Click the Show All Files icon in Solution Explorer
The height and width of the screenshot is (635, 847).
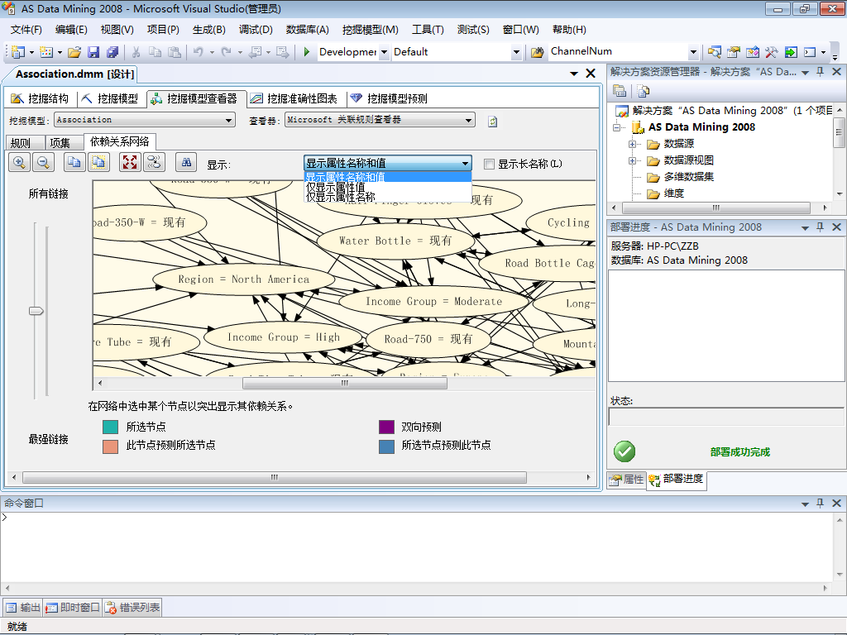tap(643, 91)
